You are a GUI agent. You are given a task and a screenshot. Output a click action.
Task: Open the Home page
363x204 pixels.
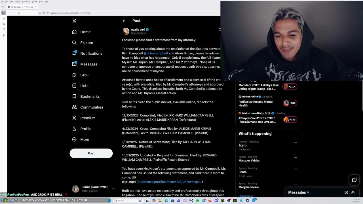point(81,32)
